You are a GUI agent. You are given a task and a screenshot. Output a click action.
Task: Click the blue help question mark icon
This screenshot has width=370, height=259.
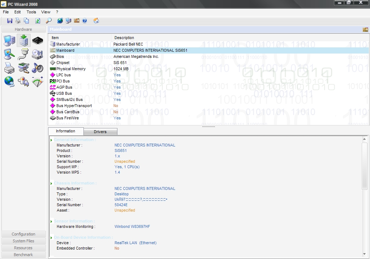[x=85, y=21]
